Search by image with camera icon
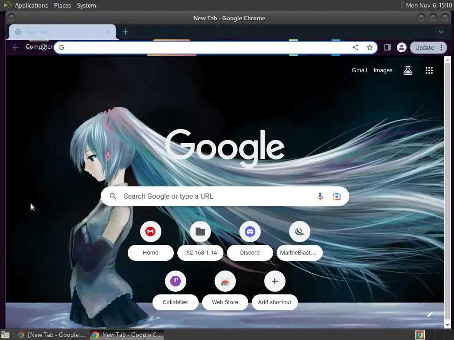 coord(337,196)
